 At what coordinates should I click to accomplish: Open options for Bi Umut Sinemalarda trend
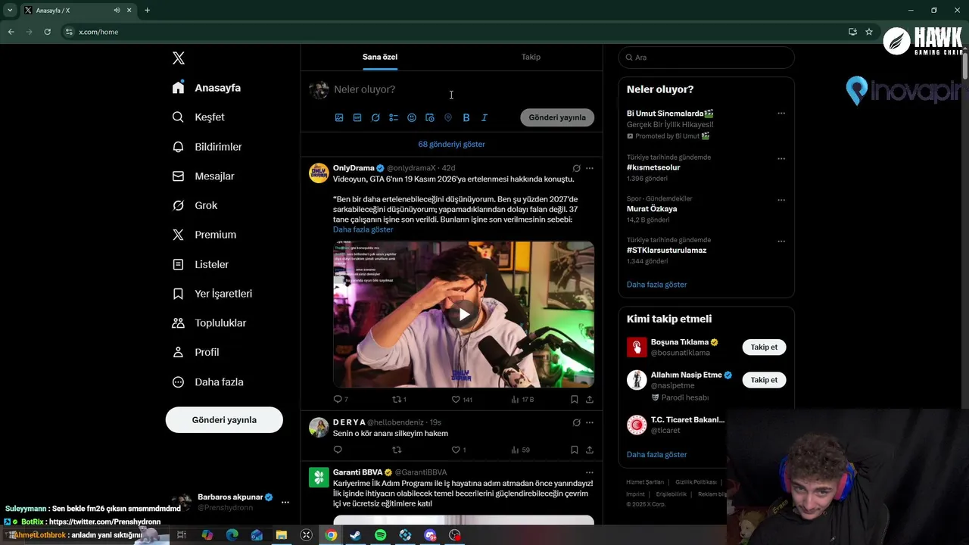[781, 114]
